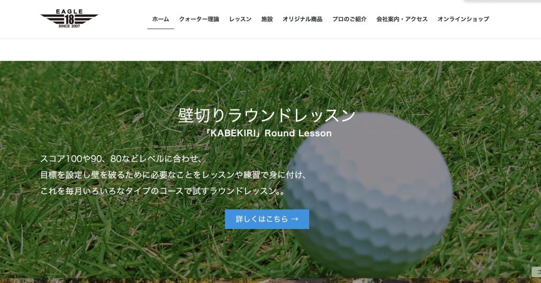
Task: Click the underline below ホーム tab
Action: 161,29
